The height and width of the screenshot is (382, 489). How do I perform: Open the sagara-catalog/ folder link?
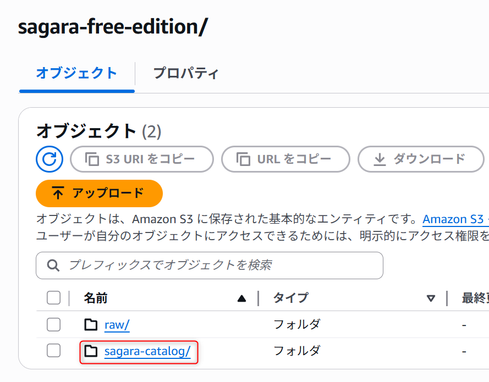coord(147,351)
